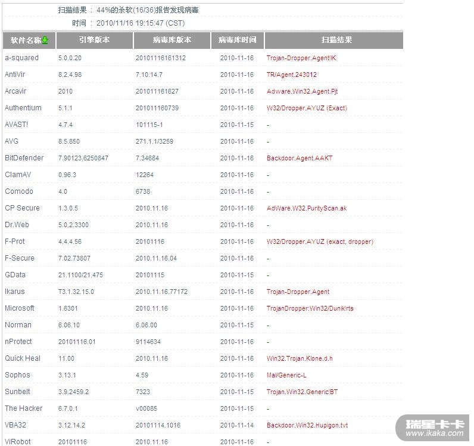Select the AVAST! software name
Image resolution: width=474 pixels, height=446 pixels.
(16, 125)
